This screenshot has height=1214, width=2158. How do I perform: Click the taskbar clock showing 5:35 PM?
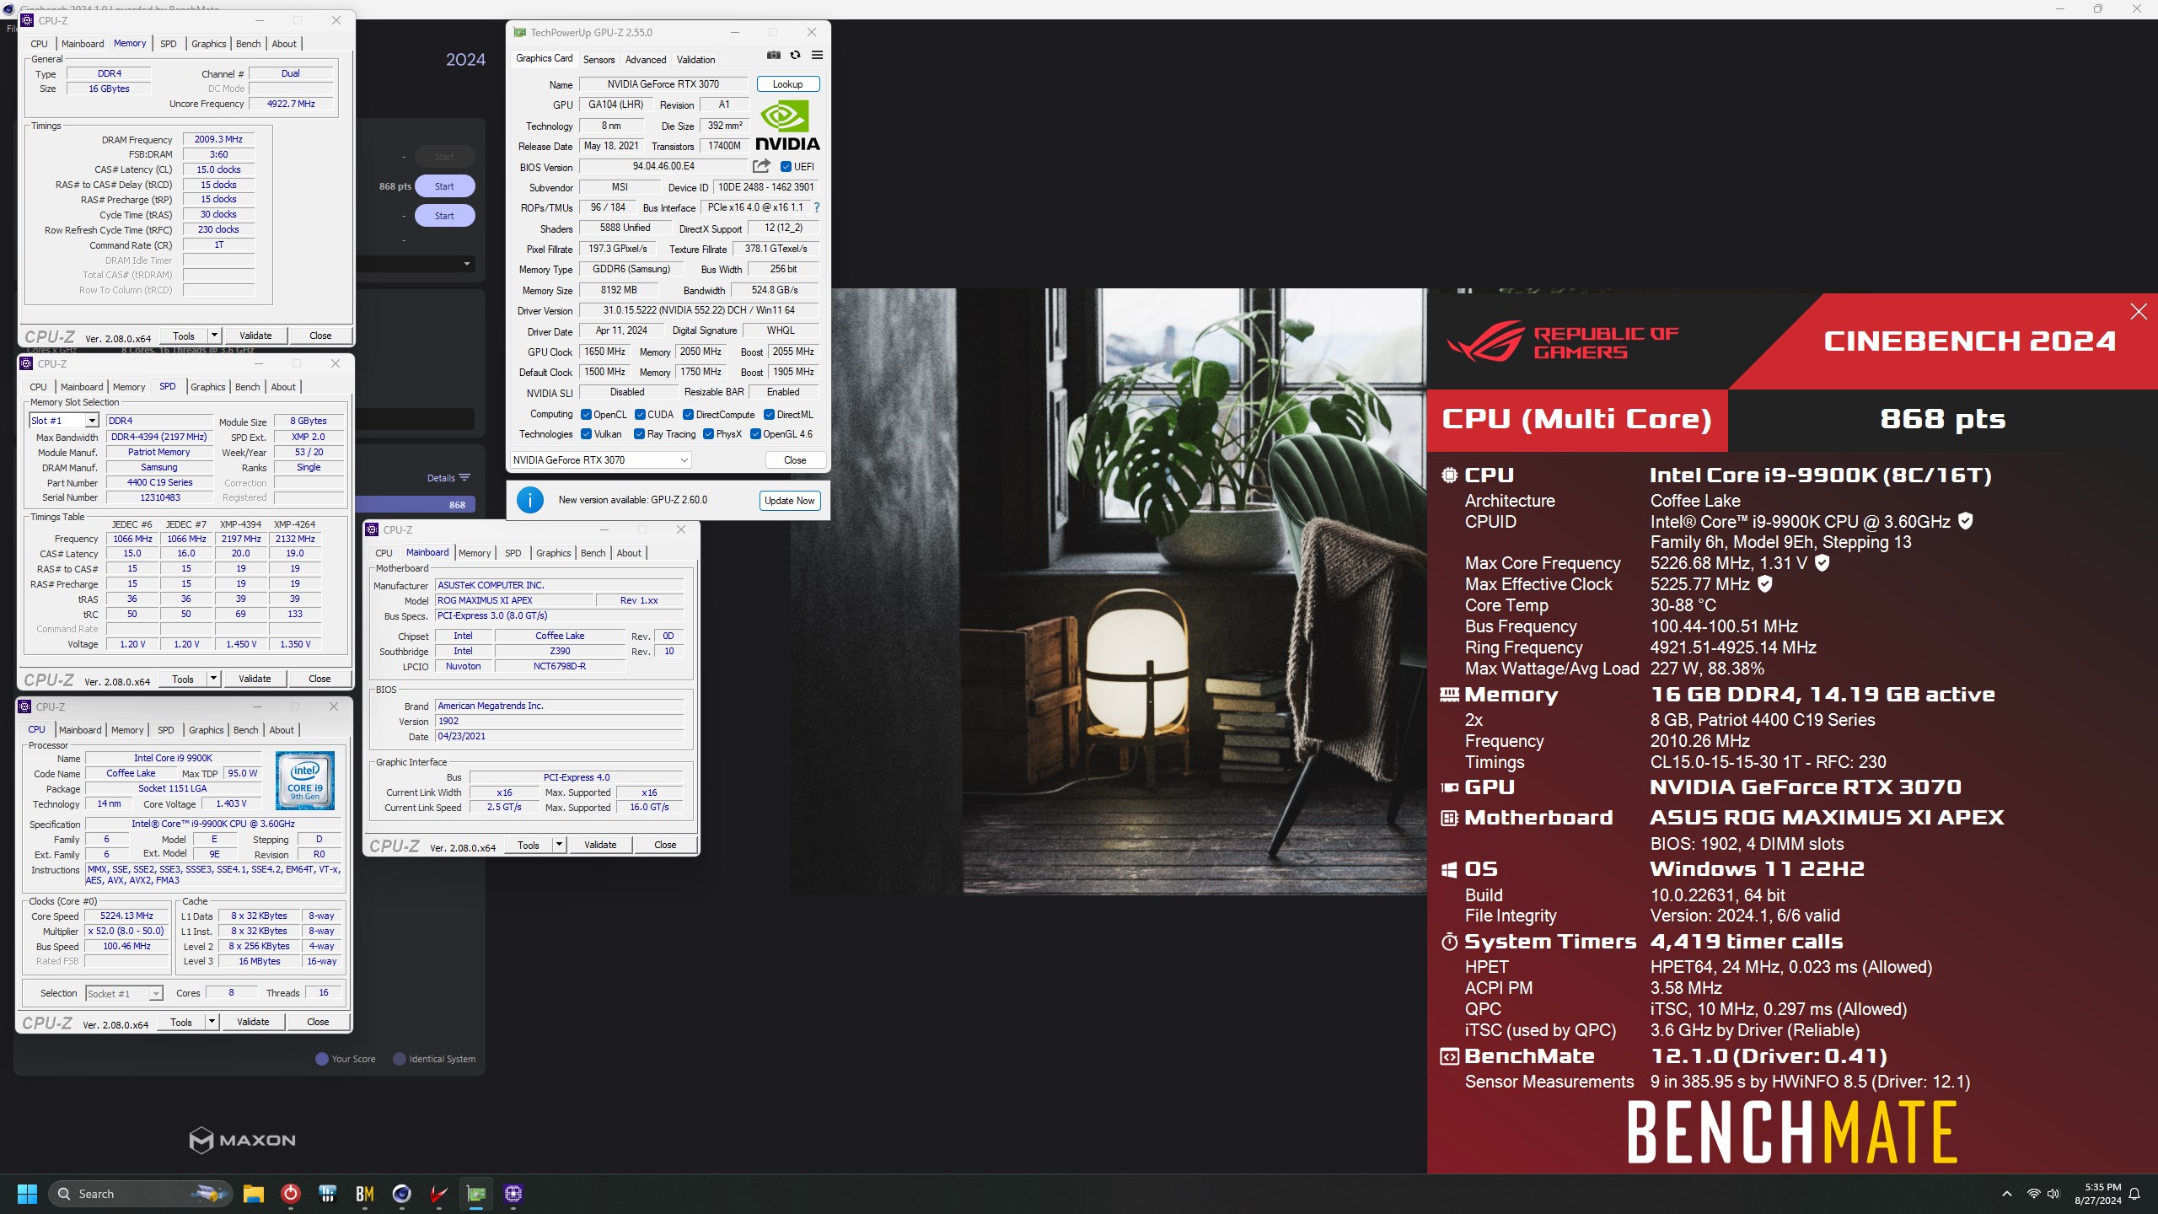click(2098, 1194)
